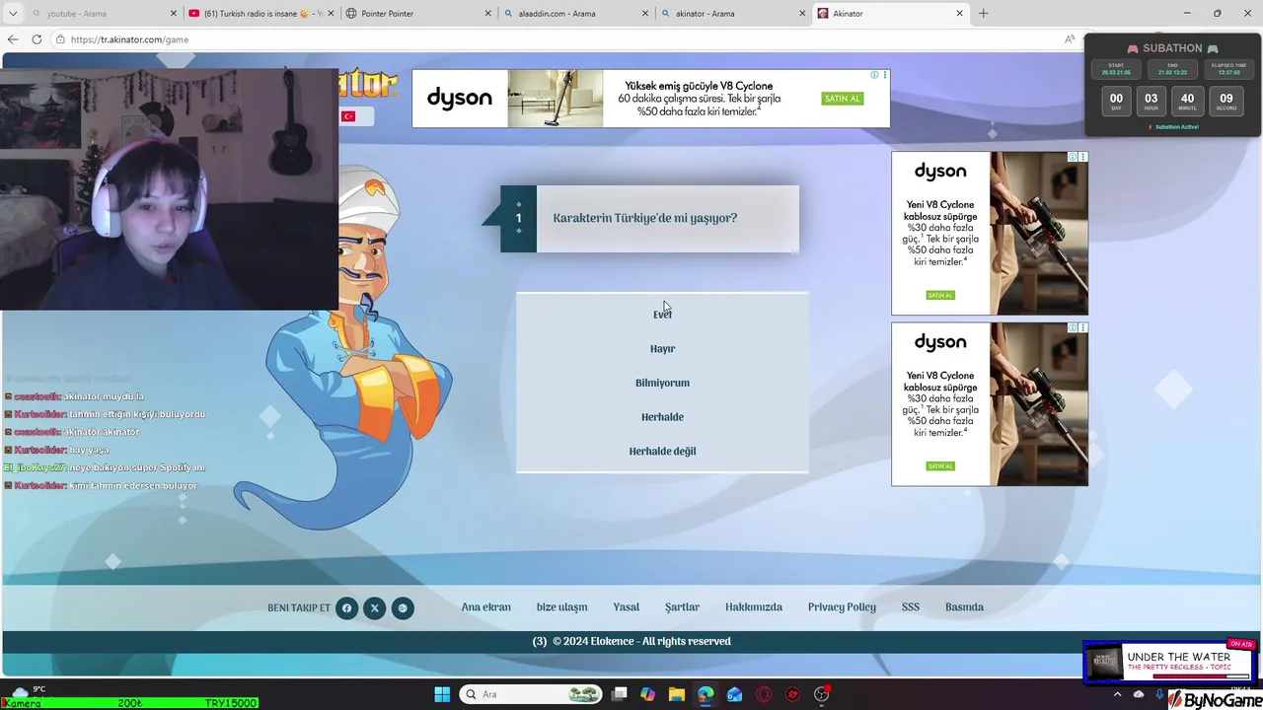
Task: Open the bize ulaşın link
Action: click(x=561, y=607)
